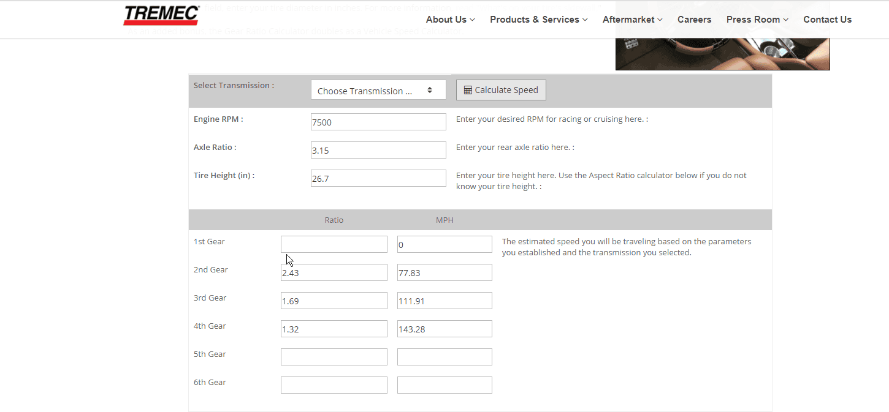The width and height of the screenshot is (889, 412).
Task: Go to the Careers page
Action: click(695, 20)
